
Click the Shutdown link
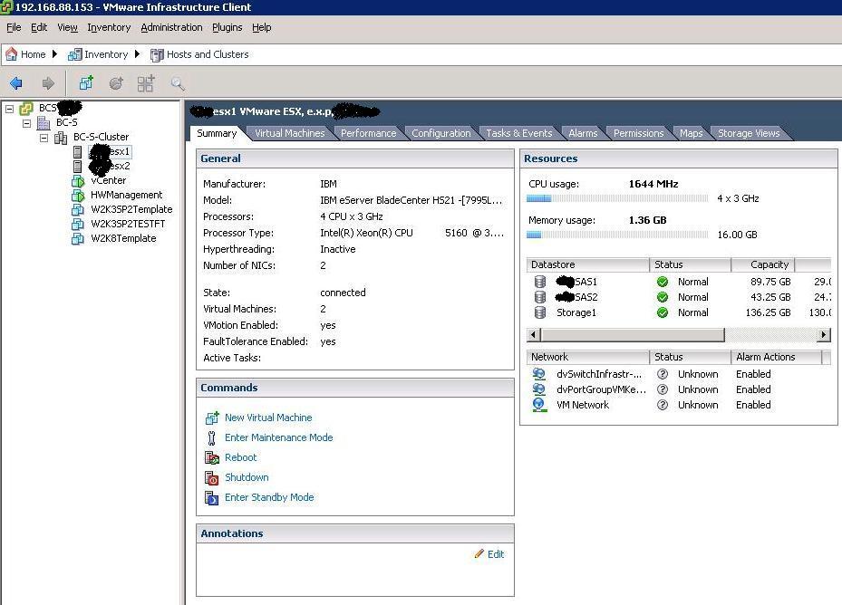pos(247,477)
